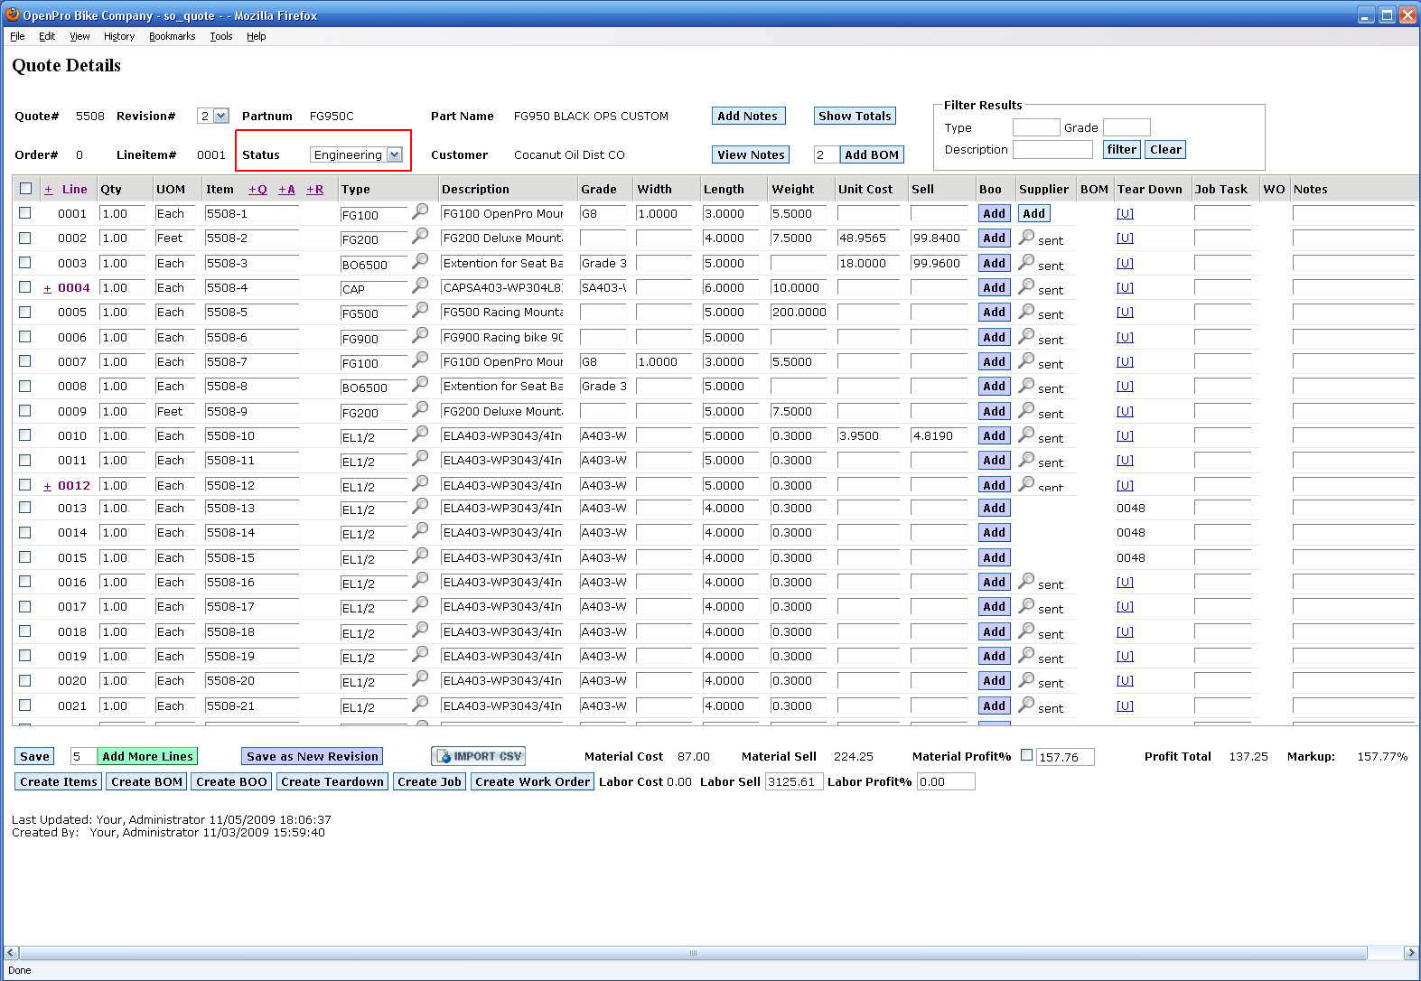Click the Show Totals button
The height and width of the screenshot is (981, 1421).
click(x=854, y=116)
